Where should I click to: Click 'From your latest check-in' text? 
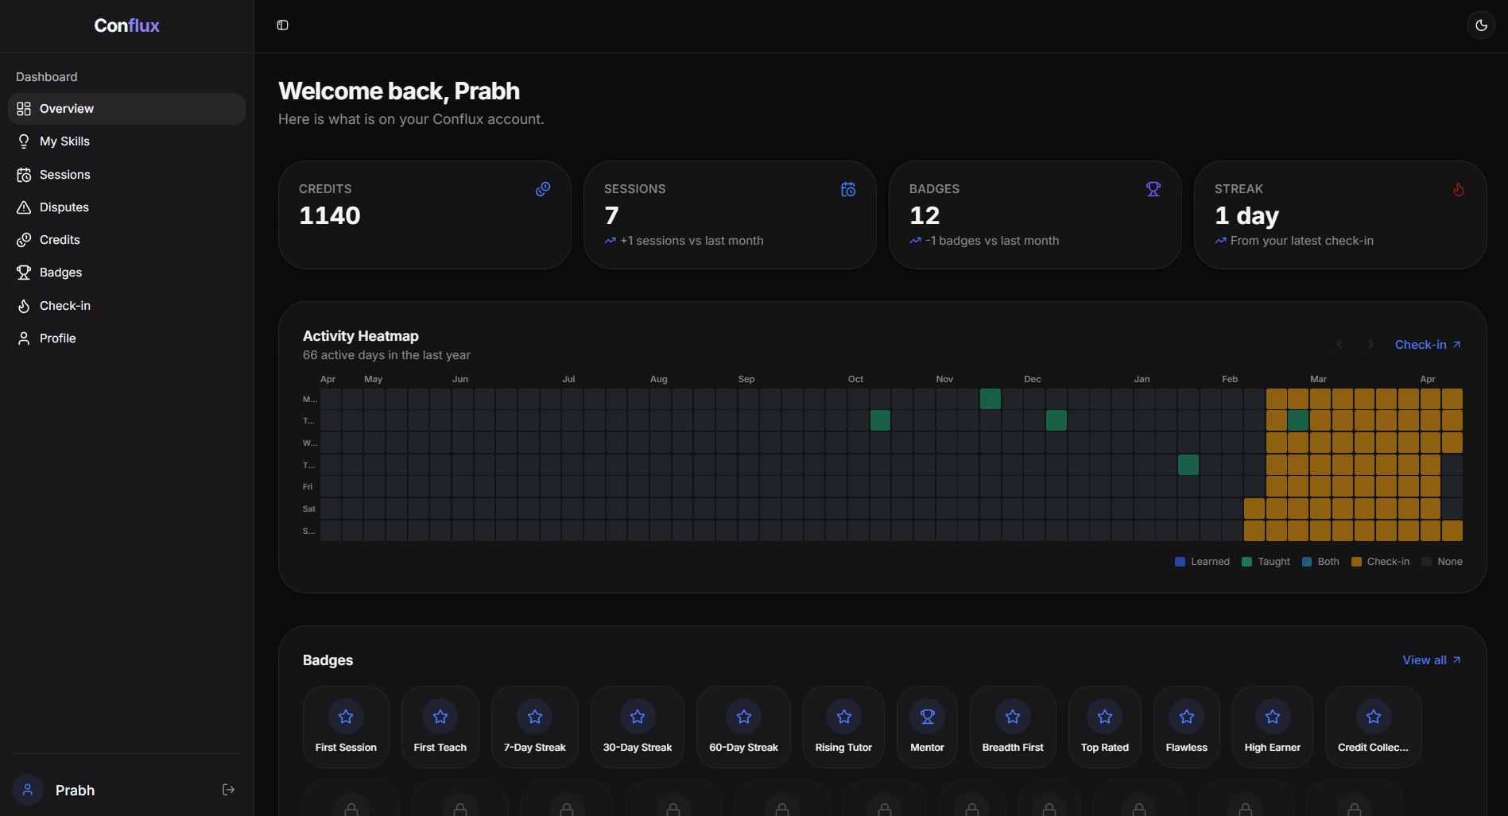(1302, 241)
